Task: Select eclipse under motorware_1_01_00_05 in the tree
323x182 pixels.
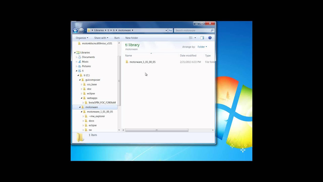Action: tap(93, 125)
